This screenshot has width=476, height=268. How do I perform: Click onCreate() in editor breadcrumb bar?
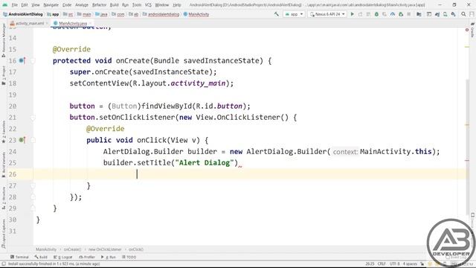(73, 249)
